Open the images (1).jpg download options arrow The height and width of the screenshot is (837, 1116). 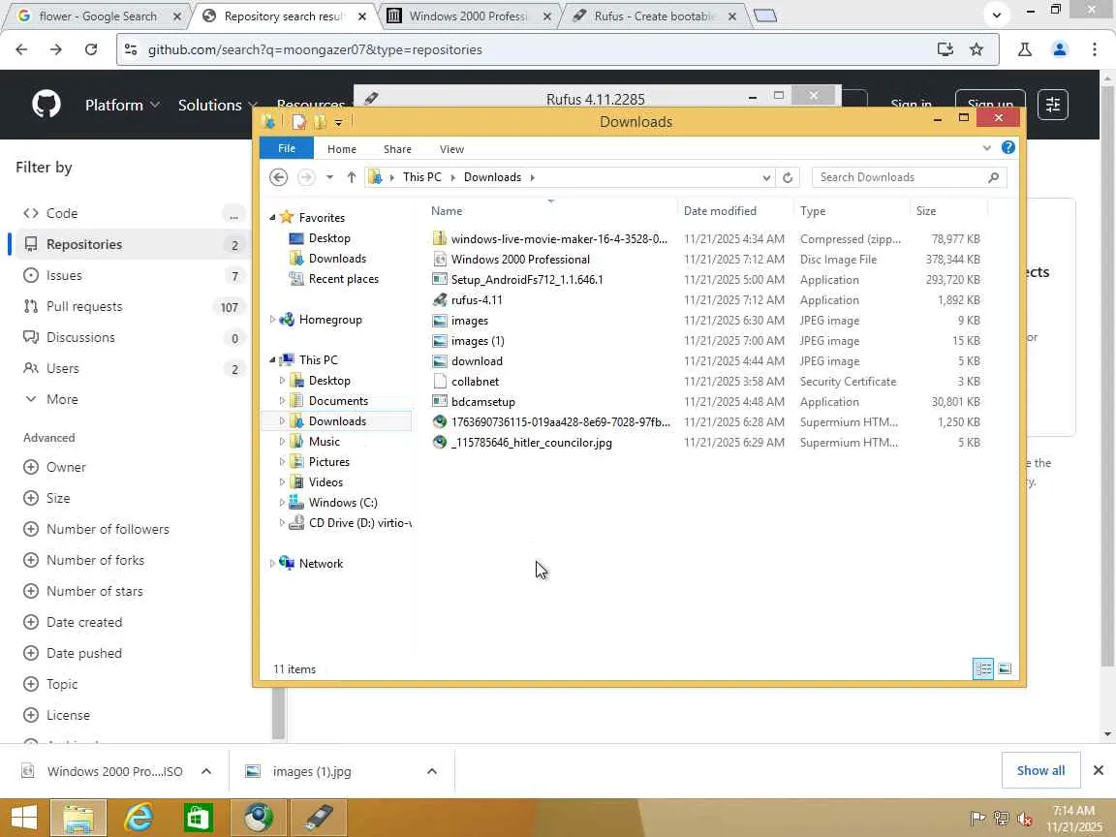coord(431,771)
